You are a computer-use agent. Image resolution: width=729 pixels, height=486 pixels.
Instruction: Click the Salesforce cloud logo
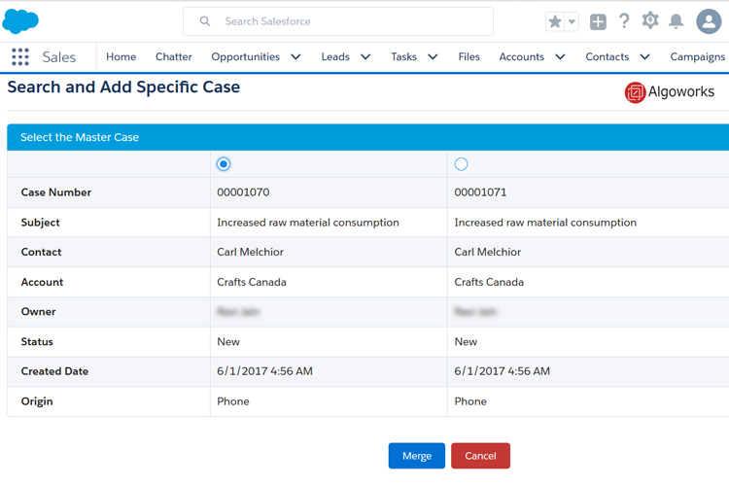20,21
